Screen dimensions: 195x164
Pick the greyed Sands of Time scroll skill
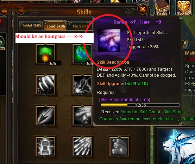(82, 116)
